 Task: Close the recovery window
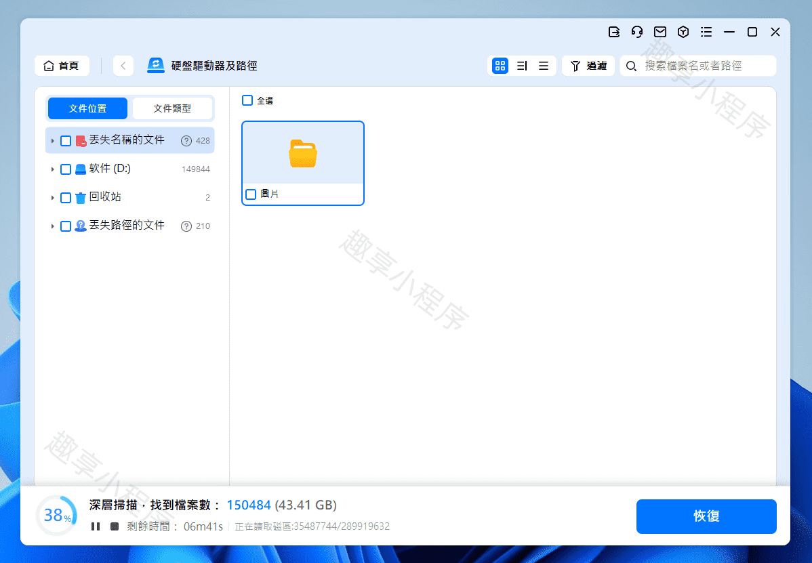tap(775, 32)
